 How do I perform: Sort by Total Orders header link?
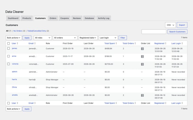tap(128, 43)
